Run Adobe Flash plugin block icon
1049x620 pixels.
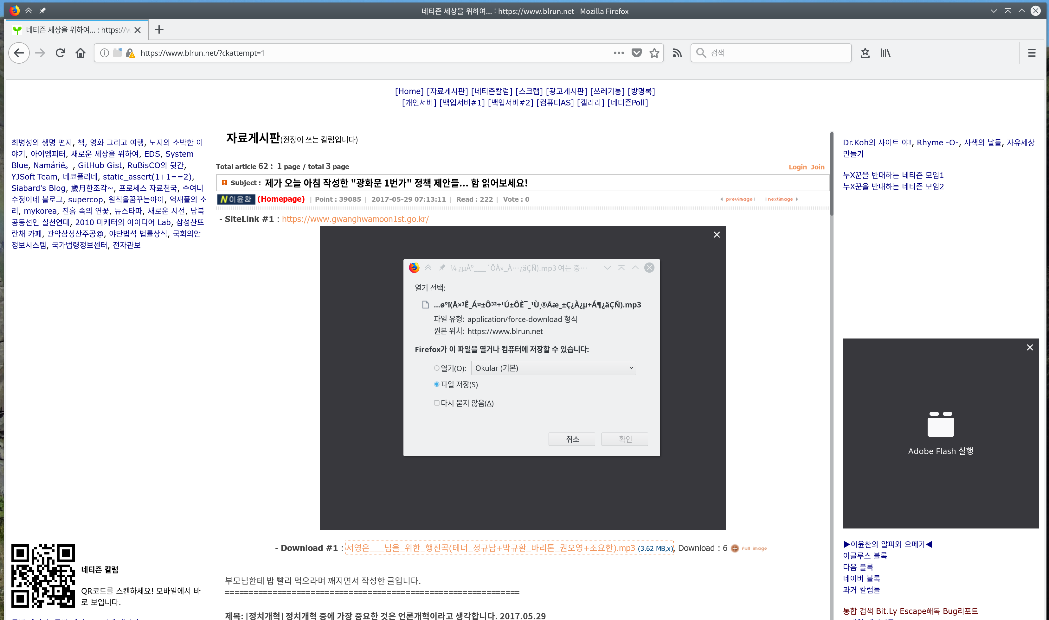pyautogui.click(x=941, y=424)
